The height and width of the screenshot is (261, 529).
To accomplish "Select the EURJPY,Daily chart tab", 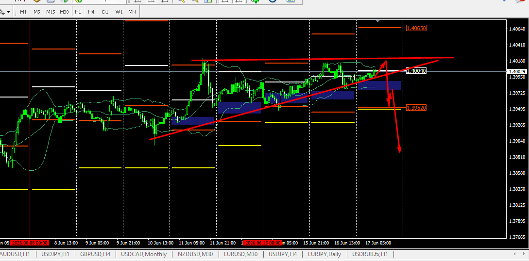I will (x=324, y=254).
